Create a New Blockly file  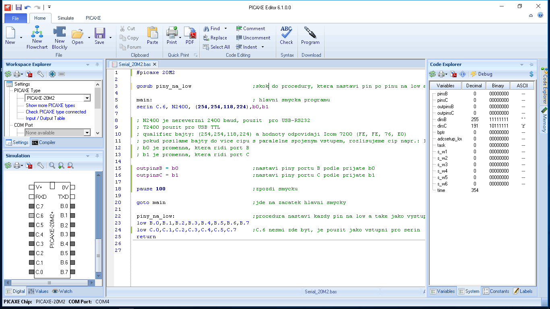coord(60,38)
